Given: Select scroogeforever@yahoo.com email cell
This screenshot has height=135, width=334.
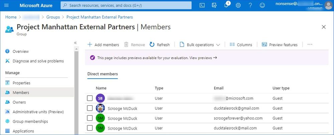Looking at the screenshot, I should [238, 118].
